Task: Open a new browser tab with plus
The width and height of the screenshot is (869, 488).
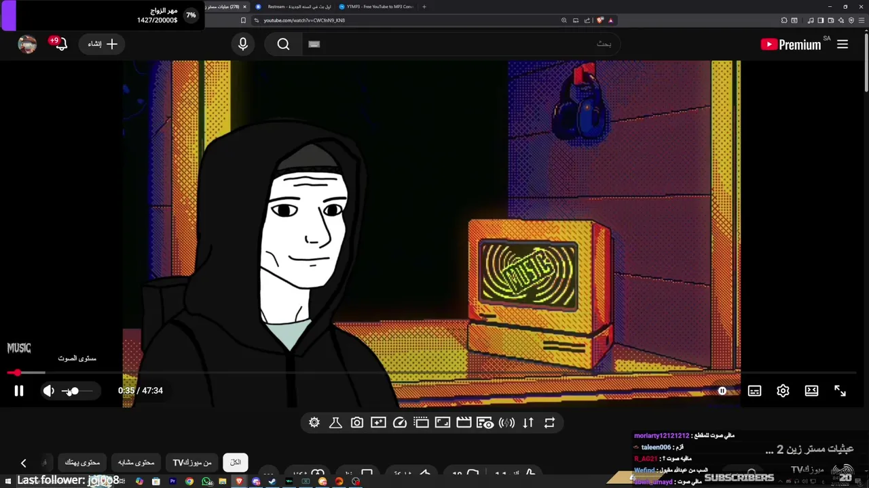Action: pyautogui.click(x=424, y=7)
